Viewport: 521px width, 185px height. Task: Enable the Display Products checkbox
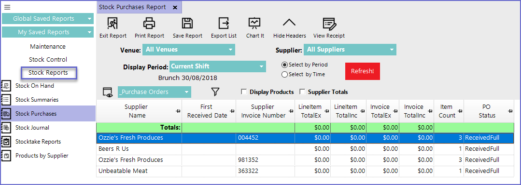click(x=244, y=92)
